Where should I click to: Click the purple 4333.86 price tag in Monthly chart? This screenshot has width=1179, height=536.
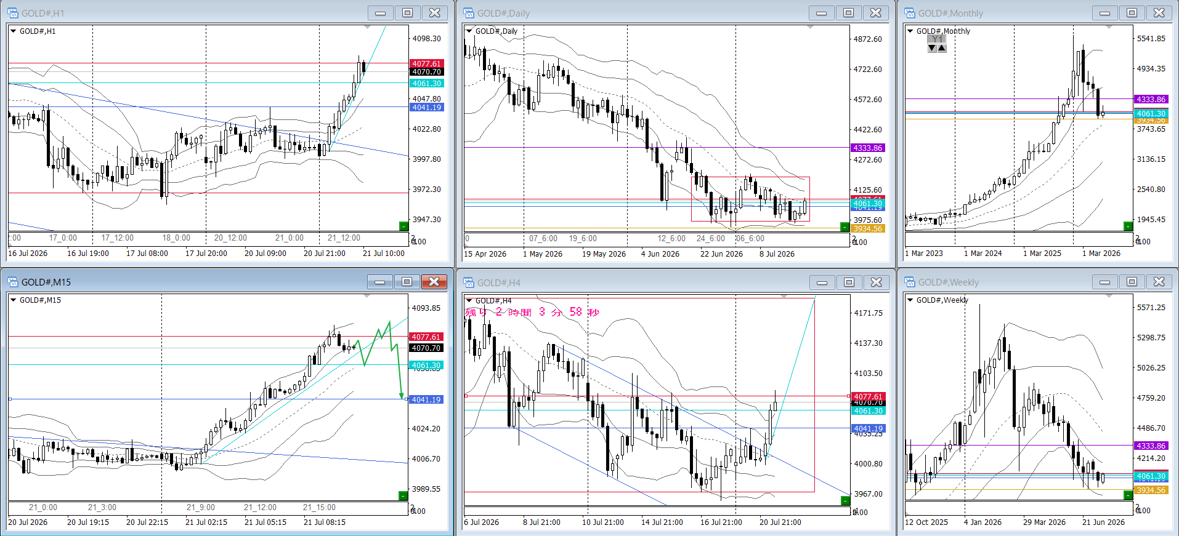coord(1151,99)
